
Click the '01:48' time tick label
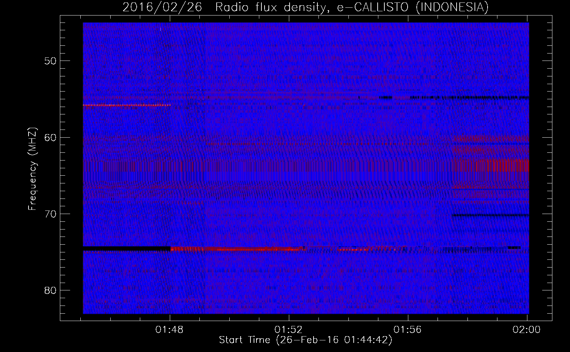pyautogui.click(x=169, y=330)
